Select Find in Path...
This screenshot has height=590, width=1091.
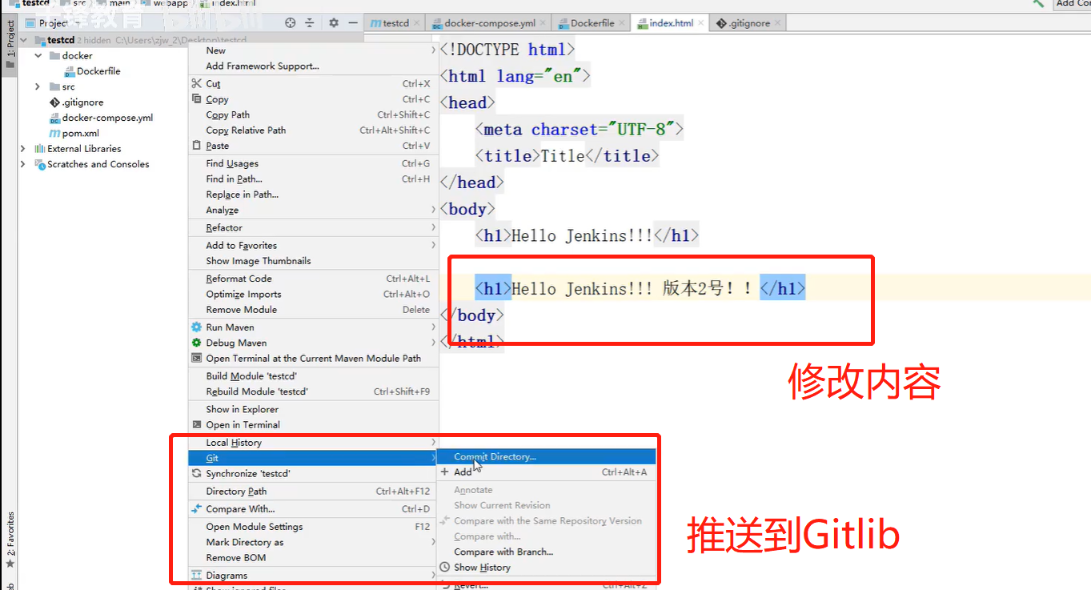[x=314, y=179]
